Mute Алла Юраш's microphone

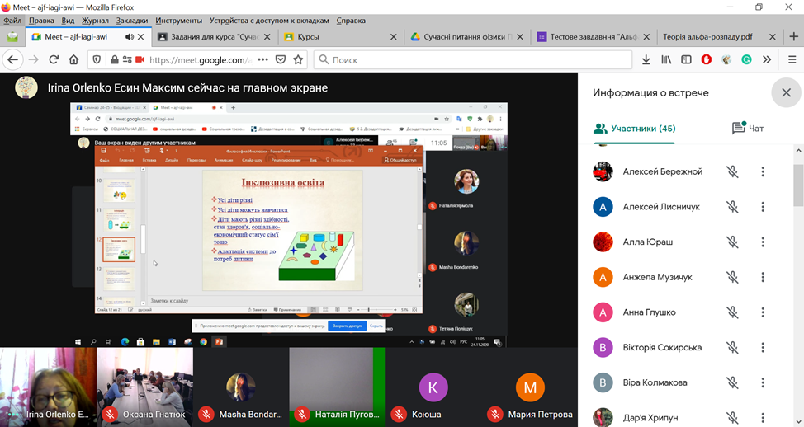(731, 242)
